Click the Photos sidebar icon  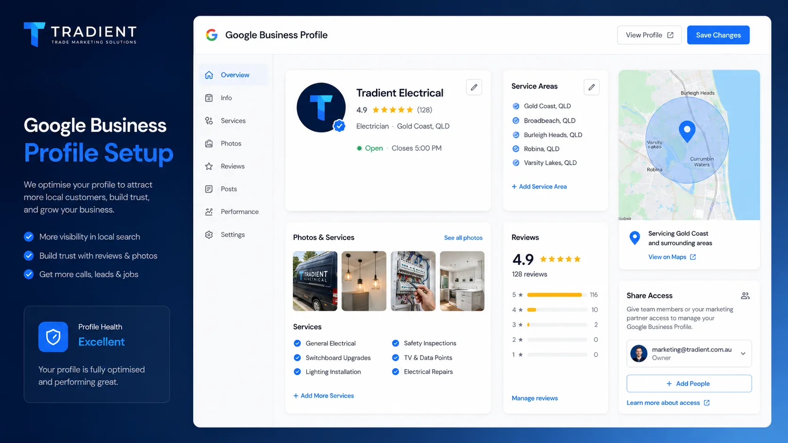(209, 144)
